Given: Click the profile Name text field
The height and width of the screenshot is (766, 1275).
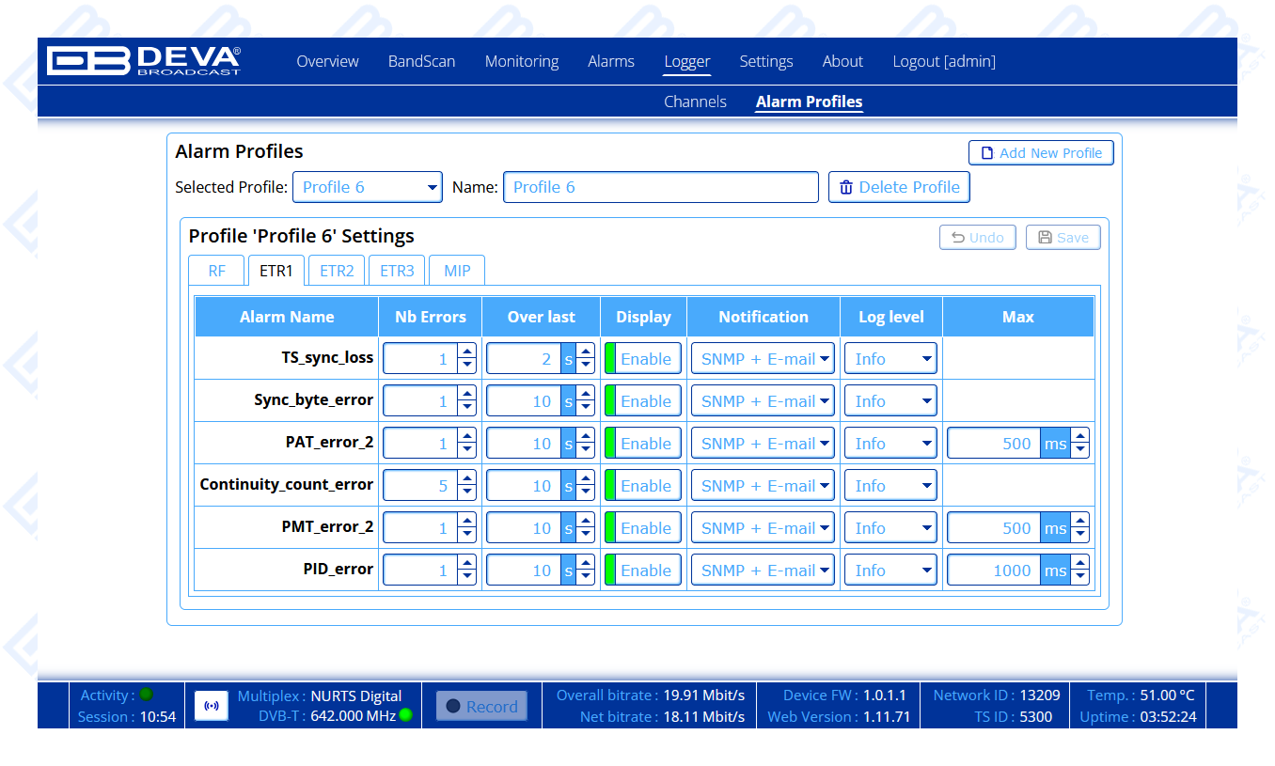Looking at the screenshot, I should (x=660, y=187).
